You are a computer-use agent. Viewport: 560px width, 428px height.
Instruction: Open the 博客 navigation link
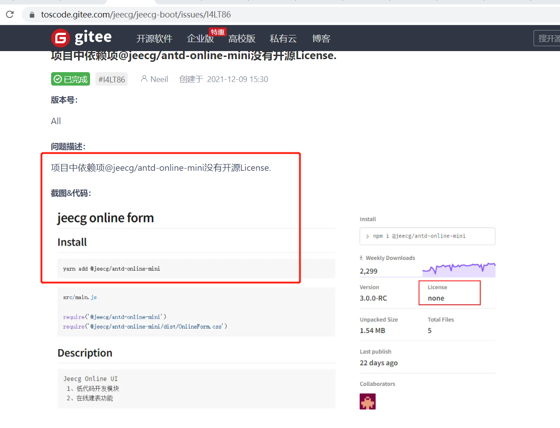point(321,39)
